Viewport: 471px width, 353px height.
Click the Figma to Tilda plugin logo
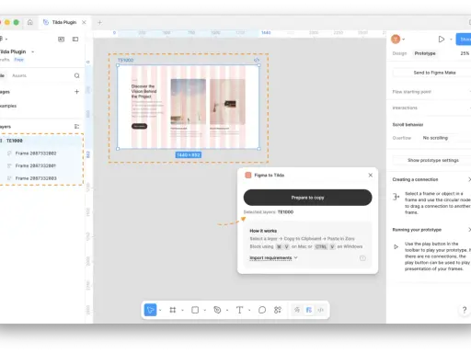pyautogui.click(x=248, y=175)
